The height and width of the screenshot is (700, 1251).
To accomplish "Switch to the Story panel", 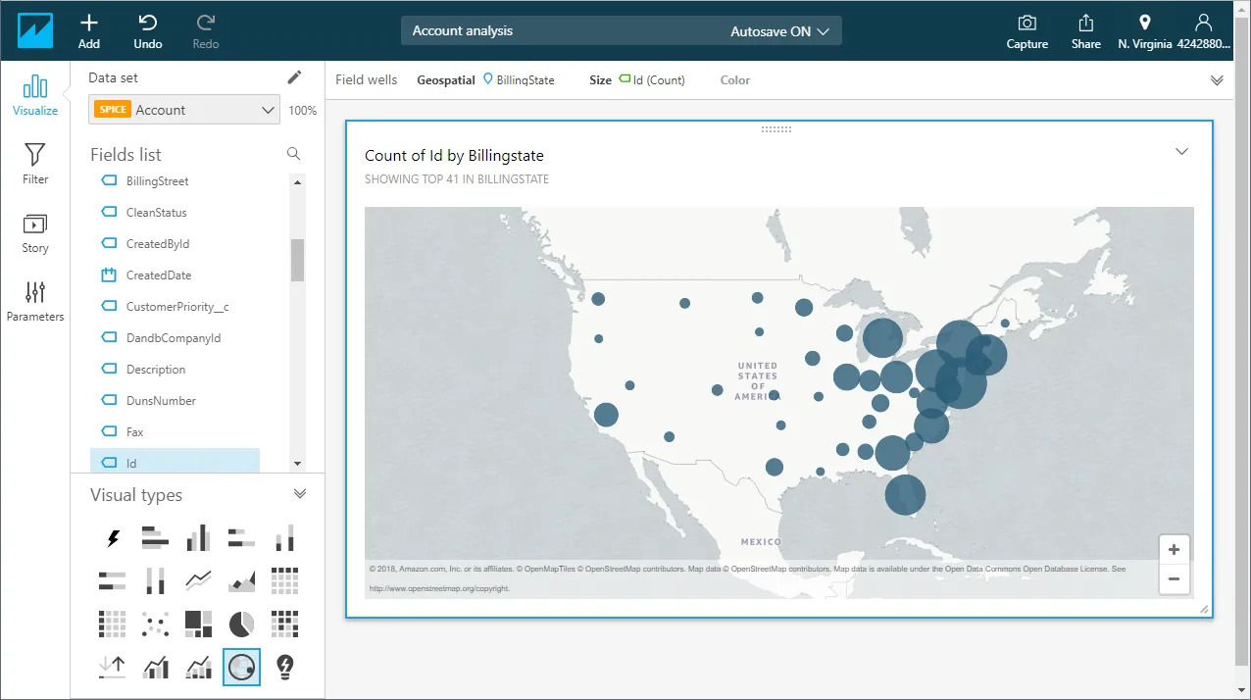I will coord(34,233).
